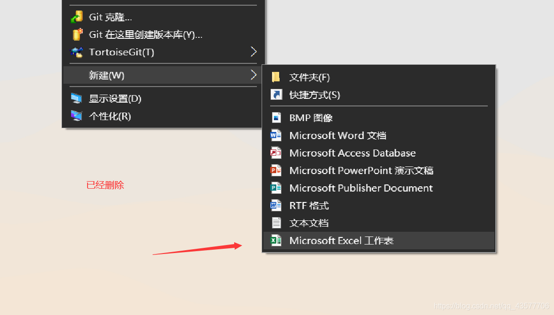554x315 pixels.
Task: Click the RTF 格式 document icon
Action: coord(277,205)
